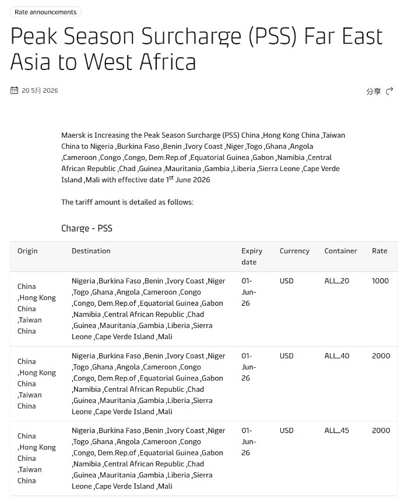Select the ALL_45 container cell
Viewport: 411px width, 502px height.
coord(336,431)
